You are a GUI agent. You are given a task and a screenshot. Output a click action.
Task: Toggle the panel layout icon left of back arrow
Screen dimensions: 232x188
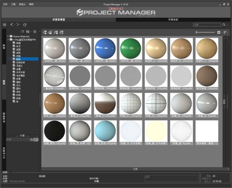(x=4, y=25)
